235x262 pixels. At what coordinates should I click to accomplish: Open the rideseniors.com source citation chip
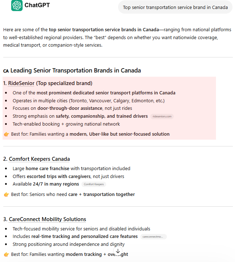pyautogui.click(x=162, y=116)
